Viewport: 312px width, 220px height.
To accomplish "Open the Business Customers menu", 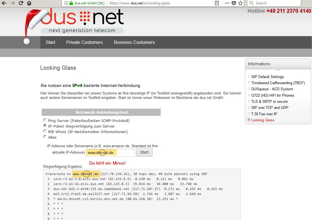I will point(134,42).
